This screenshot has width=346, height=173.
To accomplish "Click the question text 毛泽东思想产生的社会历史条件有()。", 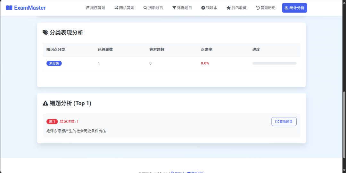I will [77, 131].
